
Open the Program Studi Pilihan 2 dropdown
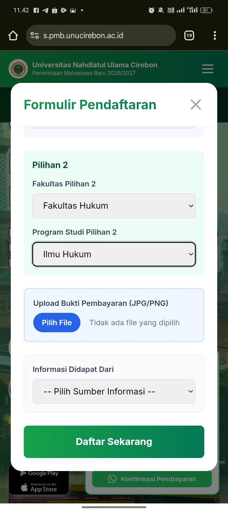point(114,254)
